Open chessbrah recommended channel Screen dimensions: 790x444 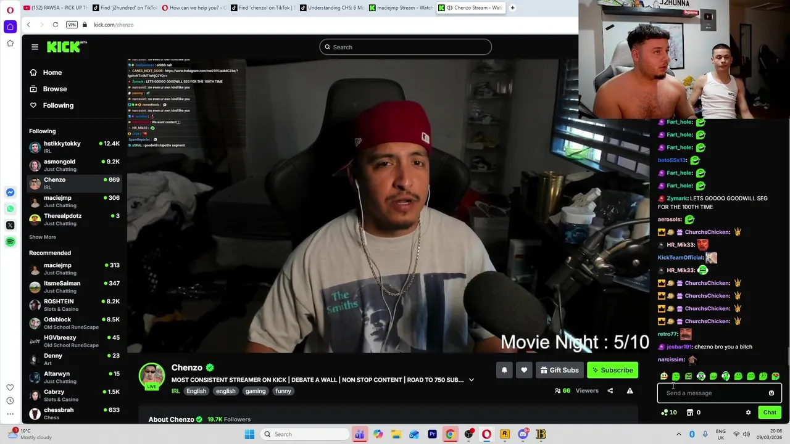[x=74, y=413]
